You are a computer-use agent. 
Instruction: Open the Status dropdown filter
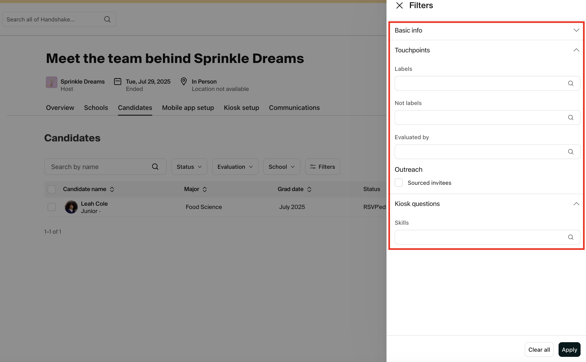click(x=189, y=167)
